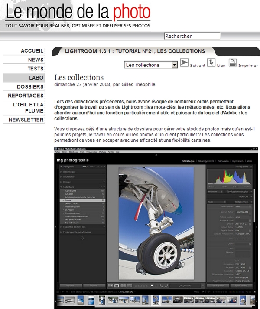260x309 pixels.
Task: Open the REPORTAGES section
Action: [24, 96]
